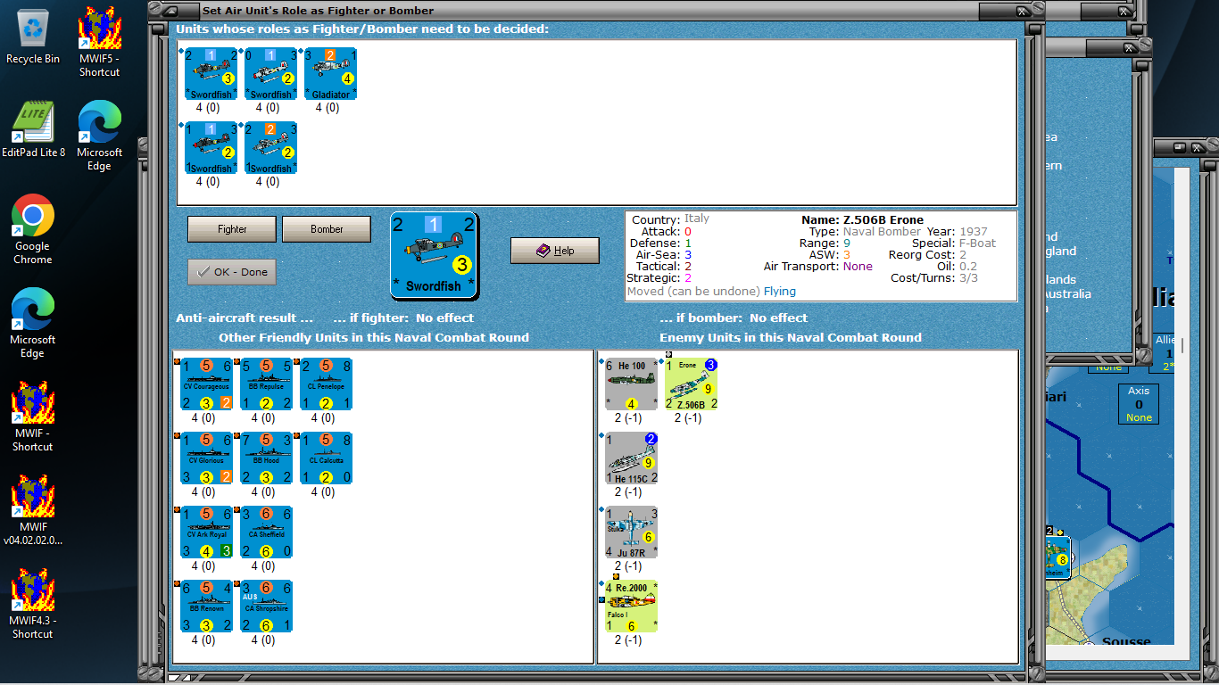Click the BB Repulse battleship counter
1219x685 pixels.
tap(266, 384)
